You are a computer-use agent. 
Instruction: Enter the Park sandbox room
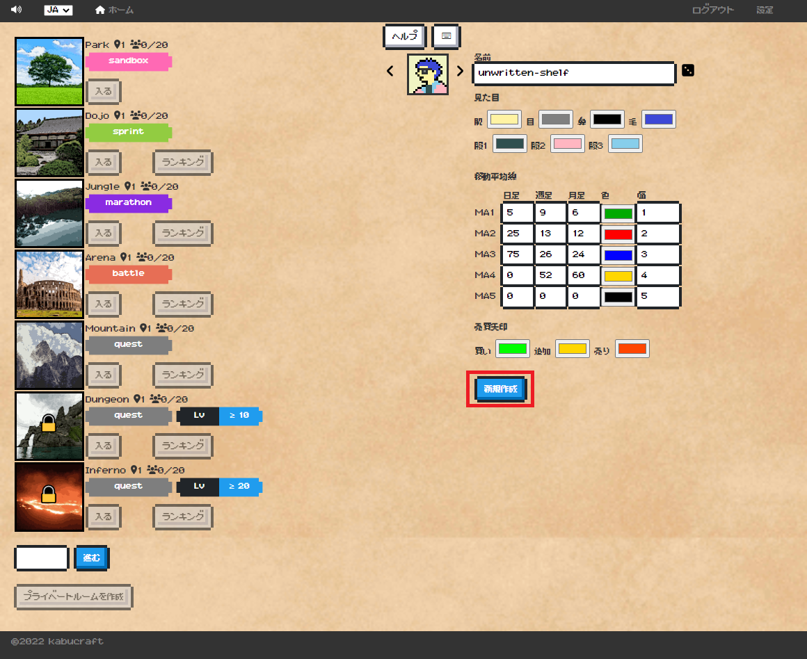(104, 91)
